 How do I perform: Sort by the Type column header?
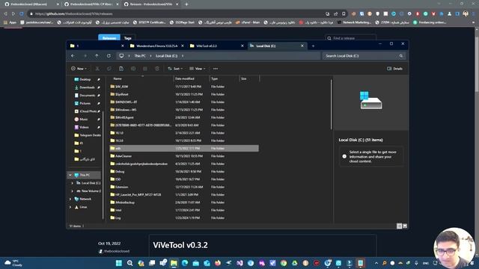click(225, 78)
